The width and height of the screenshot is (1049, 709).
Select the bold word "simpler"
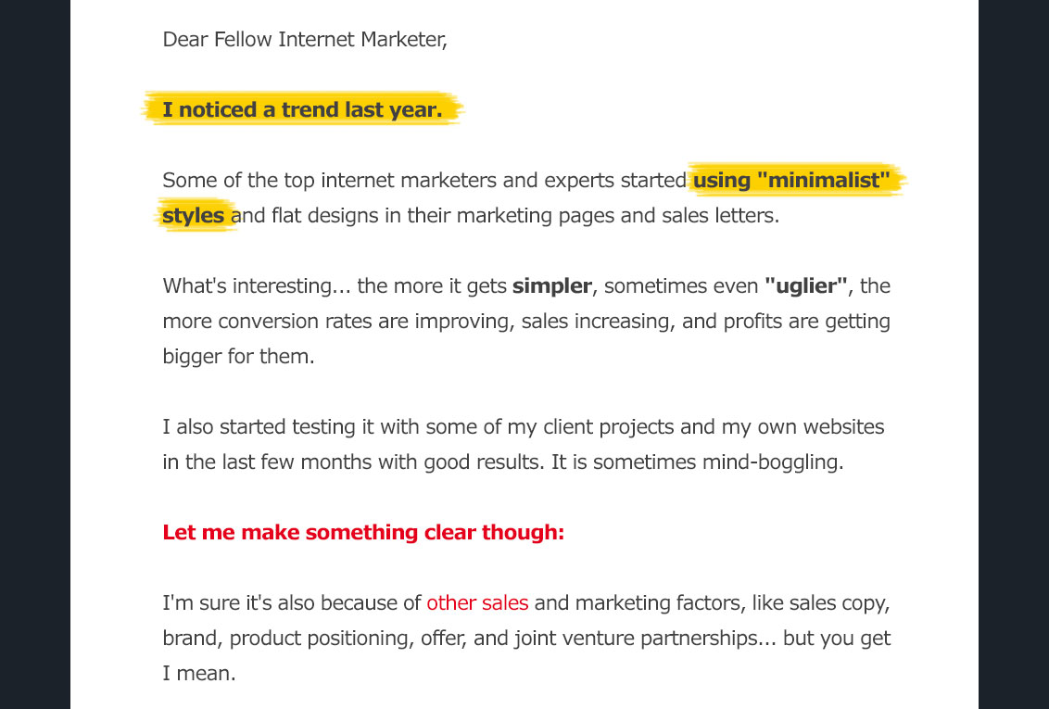552,286
